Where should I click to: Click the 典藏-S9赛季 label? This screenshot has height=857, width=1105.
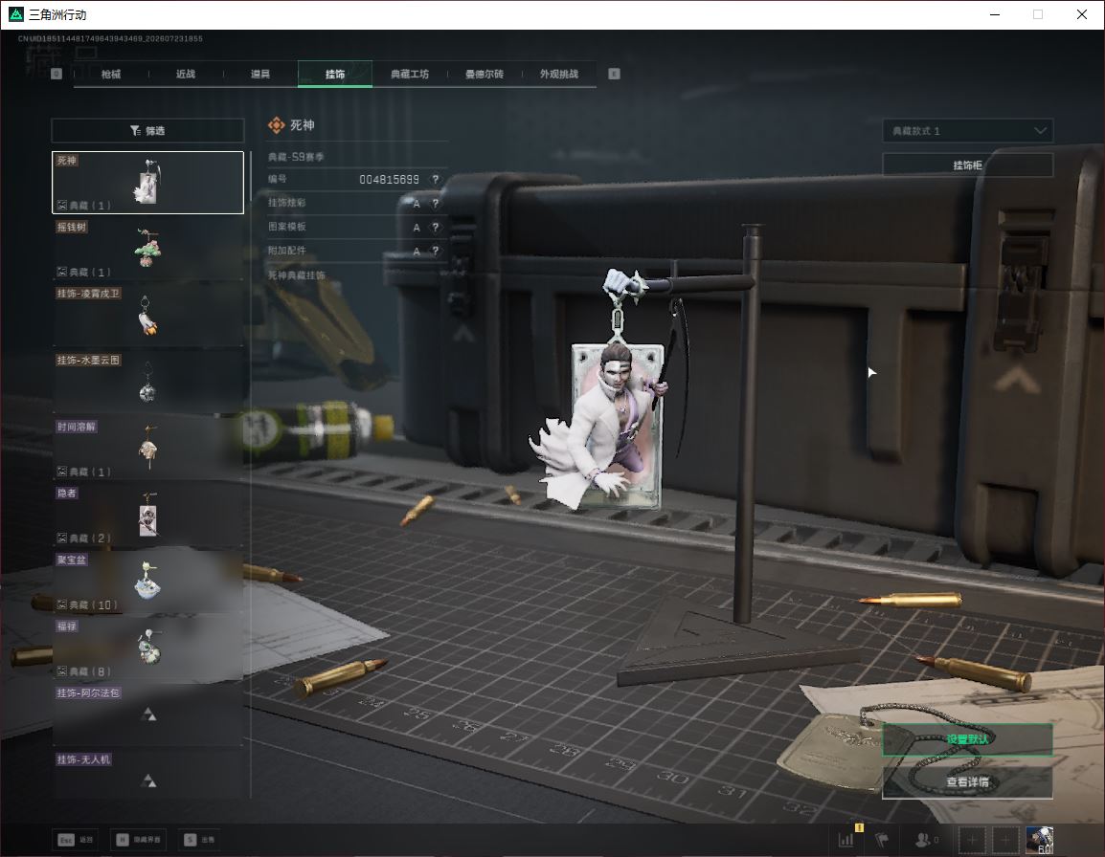coord(296,157)
